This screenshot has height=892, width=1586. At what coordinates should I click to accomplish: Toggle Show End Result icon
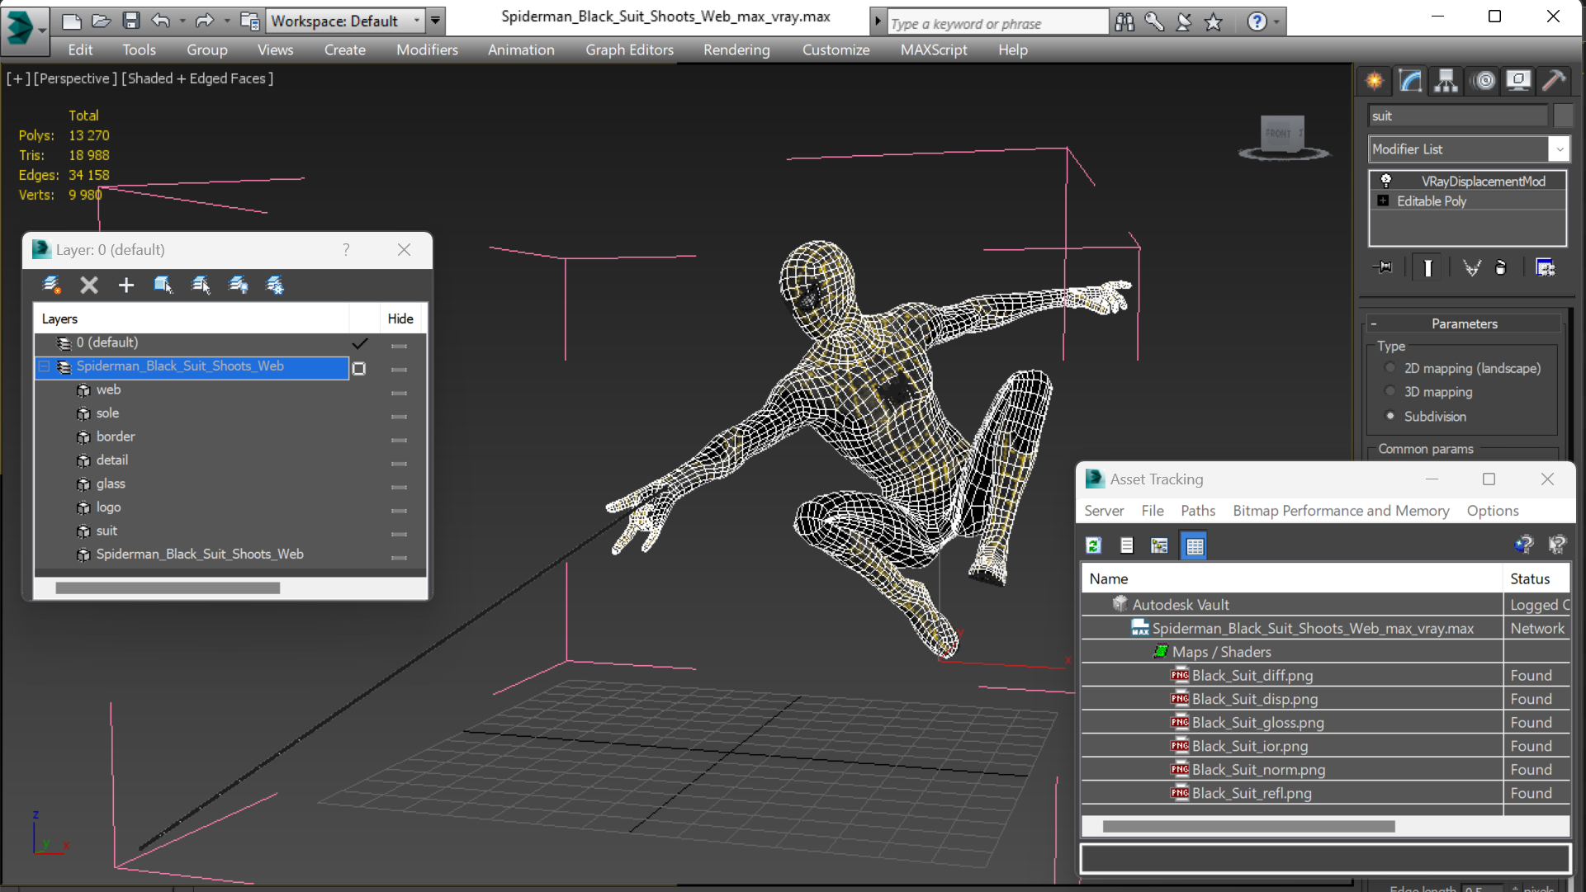pyautogui.click(x=1427, y=267)
